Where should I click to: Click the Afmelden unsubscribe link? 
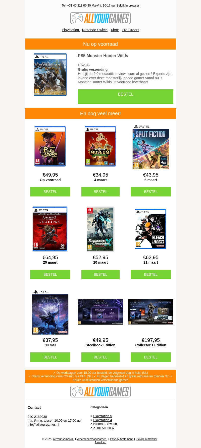click(100, 442)
